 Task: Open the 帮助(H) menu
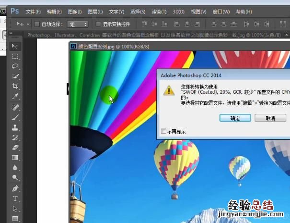(x=244, y=12)
